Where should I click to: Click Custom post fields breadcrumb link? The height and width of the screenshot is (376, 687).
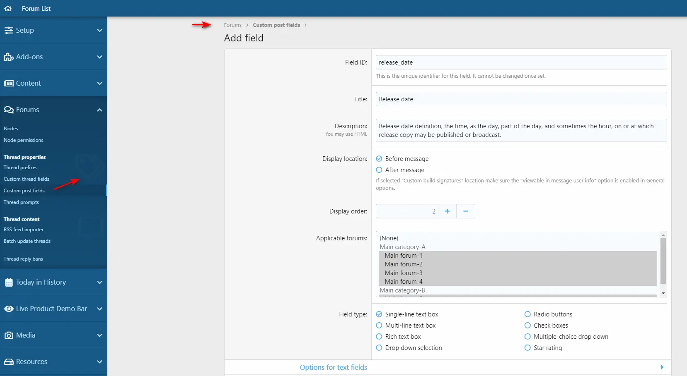point(276,25)
